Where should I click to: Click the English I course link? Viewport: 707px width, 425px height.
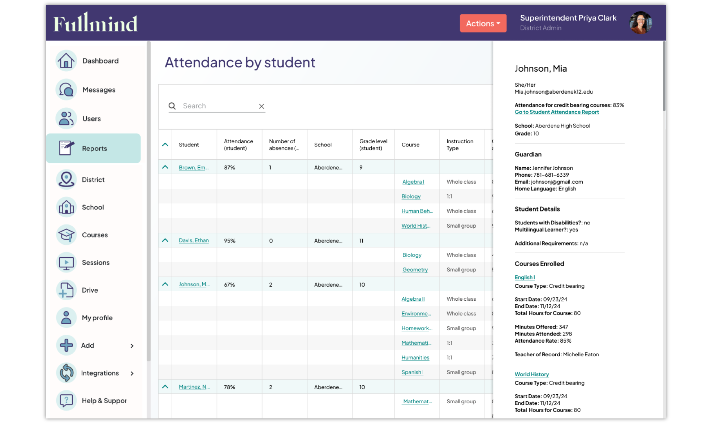coord(525,278)
